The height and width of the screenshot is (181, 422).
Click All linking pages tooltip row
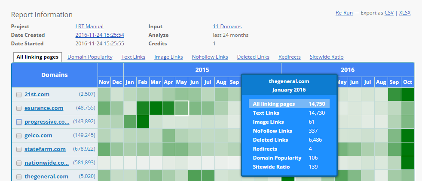click(x=289, y=104)
